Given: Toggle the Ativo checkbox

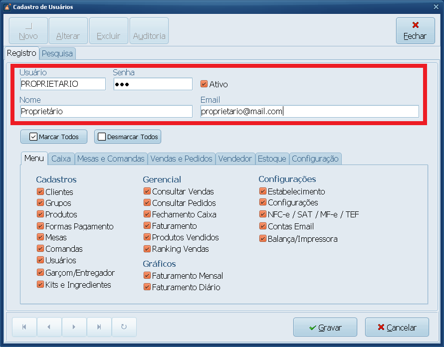Looking at the screenshot, I should coord(204,84).
